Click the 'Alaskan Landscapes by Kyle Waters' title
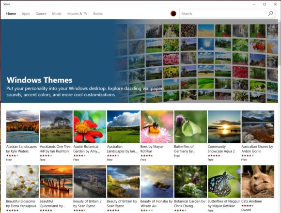Image resolution: width=281 pixels, height=213 pixels. [x=21, y=149]
